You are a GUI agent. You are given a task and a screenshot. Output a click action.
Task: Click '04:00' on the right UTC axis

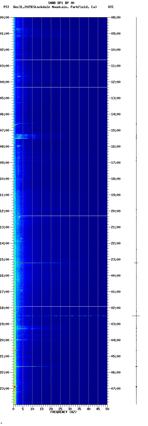coord(116,340)
